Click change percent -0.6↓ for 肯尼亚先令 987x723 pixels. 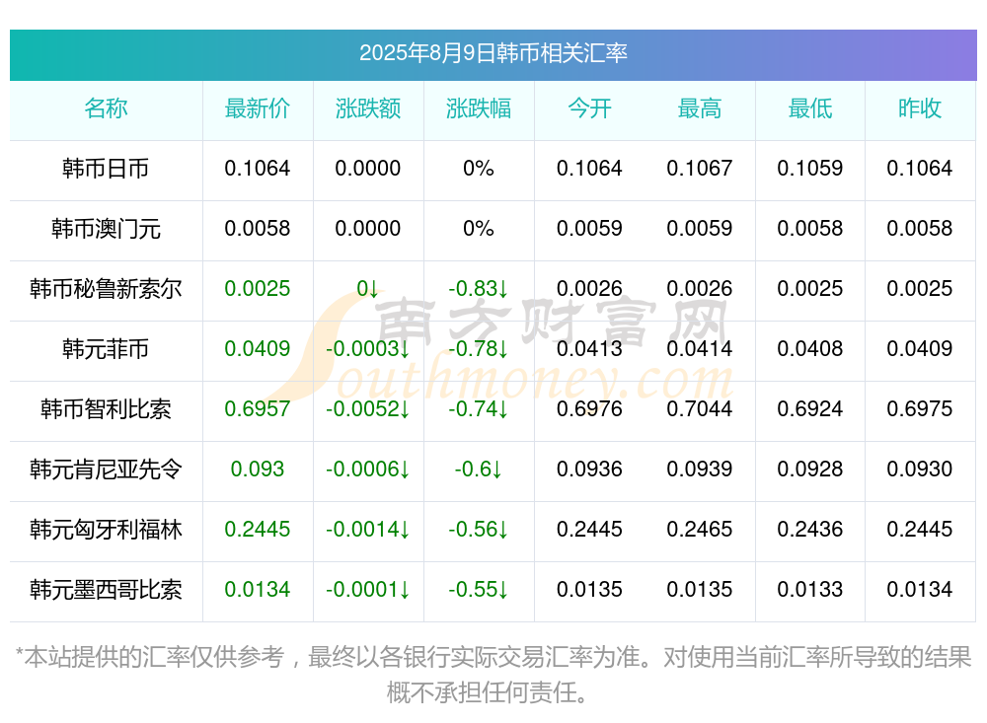479,470
